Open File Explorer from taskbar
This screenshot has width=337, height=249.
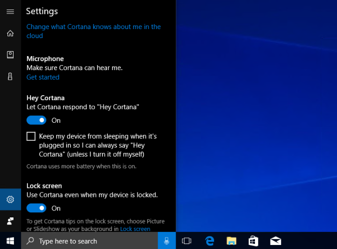[x=231, y=241]
